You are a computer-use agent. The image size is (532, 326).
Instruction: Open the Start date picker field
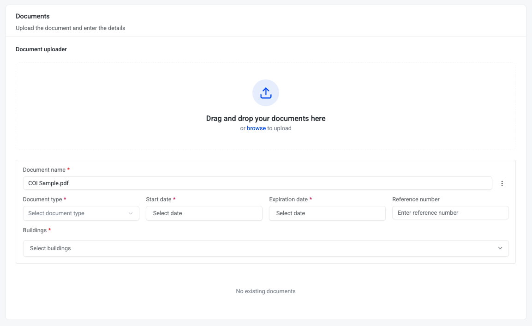coord(204,213)
